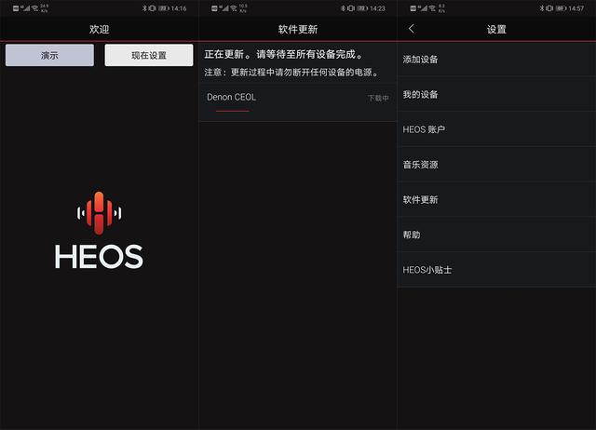This screenshot has height=430, width=596.
Task: Tap the 14:57 clock on settings screen
Action: tap(576, 8)
